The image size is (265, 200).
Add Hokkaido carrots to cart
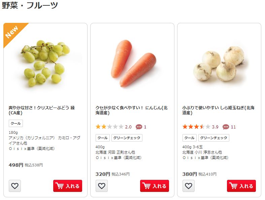coord(155,186)
